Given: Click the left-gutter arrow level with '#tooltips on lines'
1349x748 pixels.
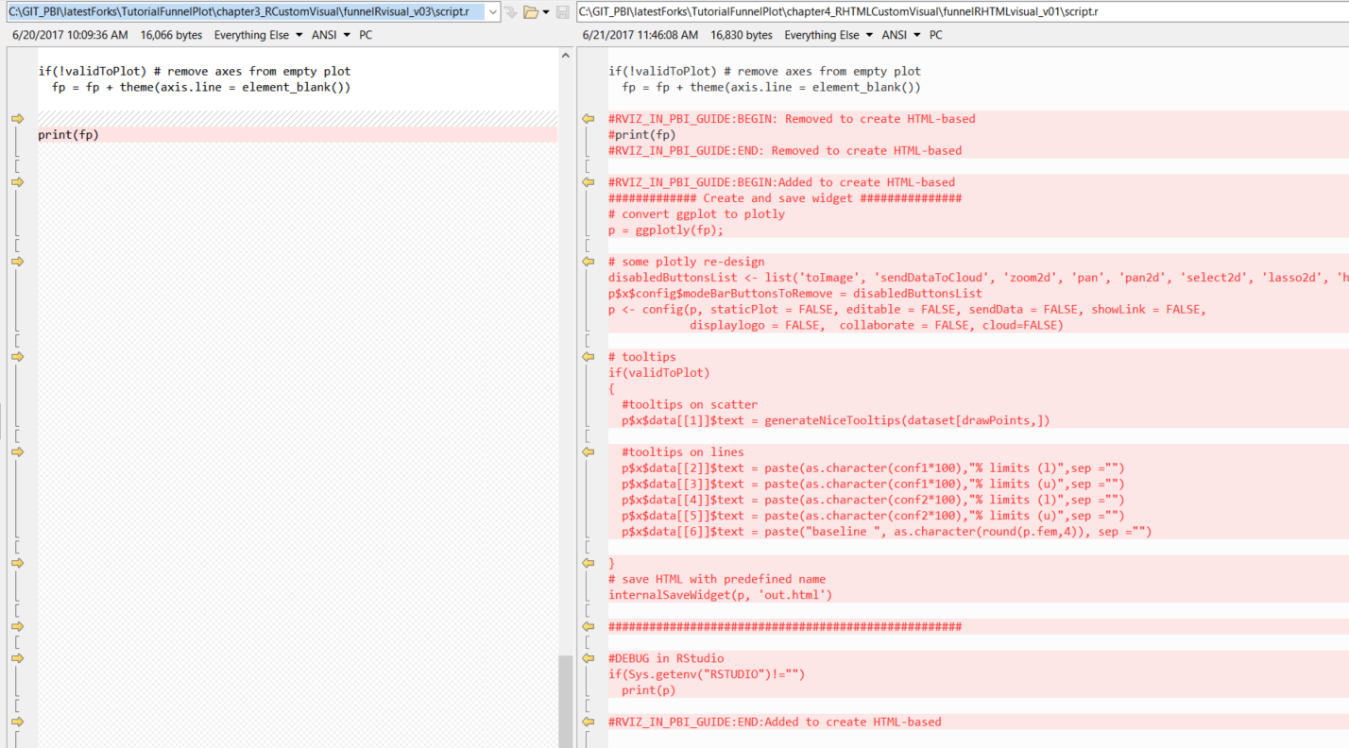Looking at the screenshot, I should coord(17,452).
